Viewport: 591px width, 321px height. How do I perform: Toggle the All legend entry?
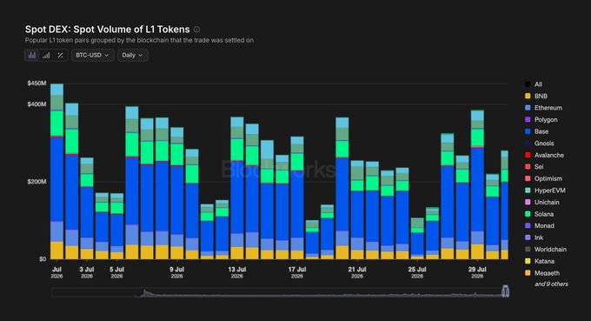pyautogui.click(x=534, y=84)
